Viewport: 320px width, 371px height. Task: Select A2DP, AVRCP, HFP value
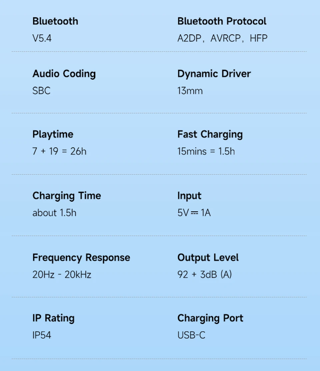click(x=222, y=38)
